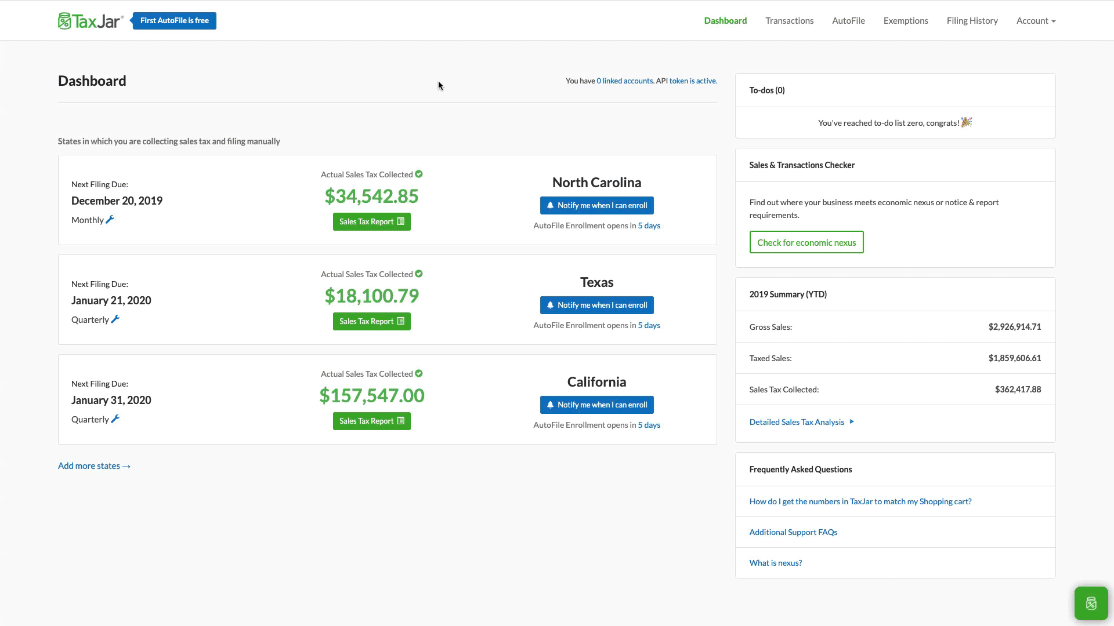
Task: Open the 0 linked accounts link
Action: pos(624,81)
